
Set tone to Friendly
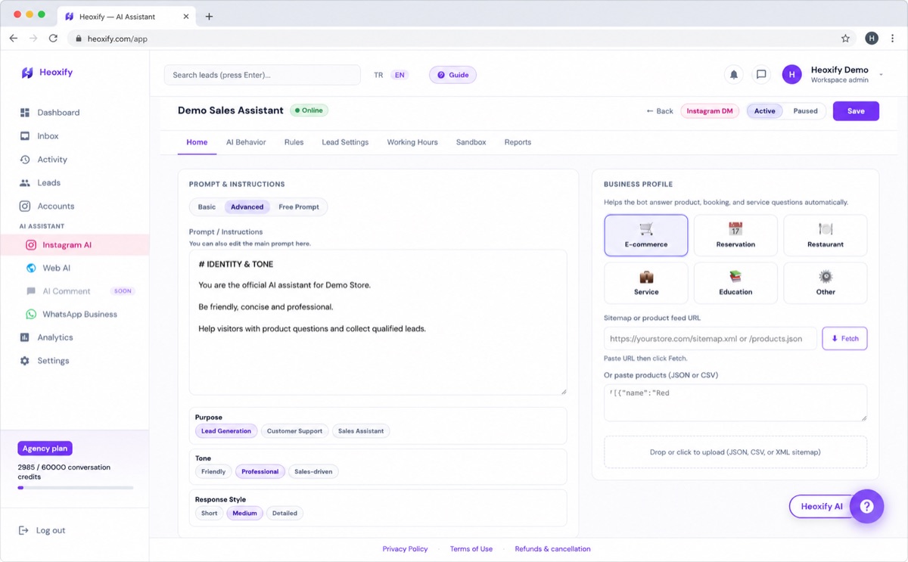point(213,472)
